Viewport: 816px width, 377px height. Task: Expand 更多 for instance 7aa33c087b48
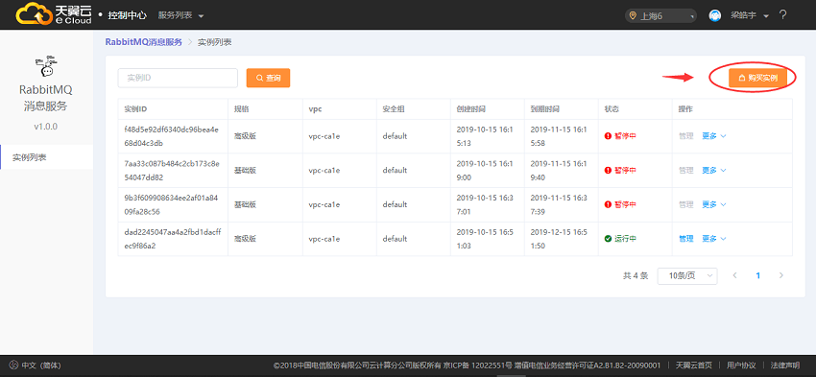(x=714, y=170)
